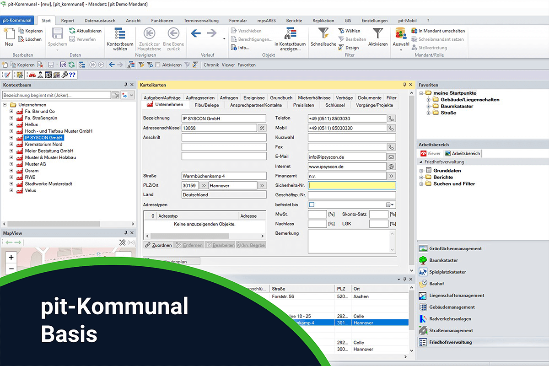Toggle the befristet bis checkbox
This screenshot has width=549, height=366.
(x=312, y=205)
